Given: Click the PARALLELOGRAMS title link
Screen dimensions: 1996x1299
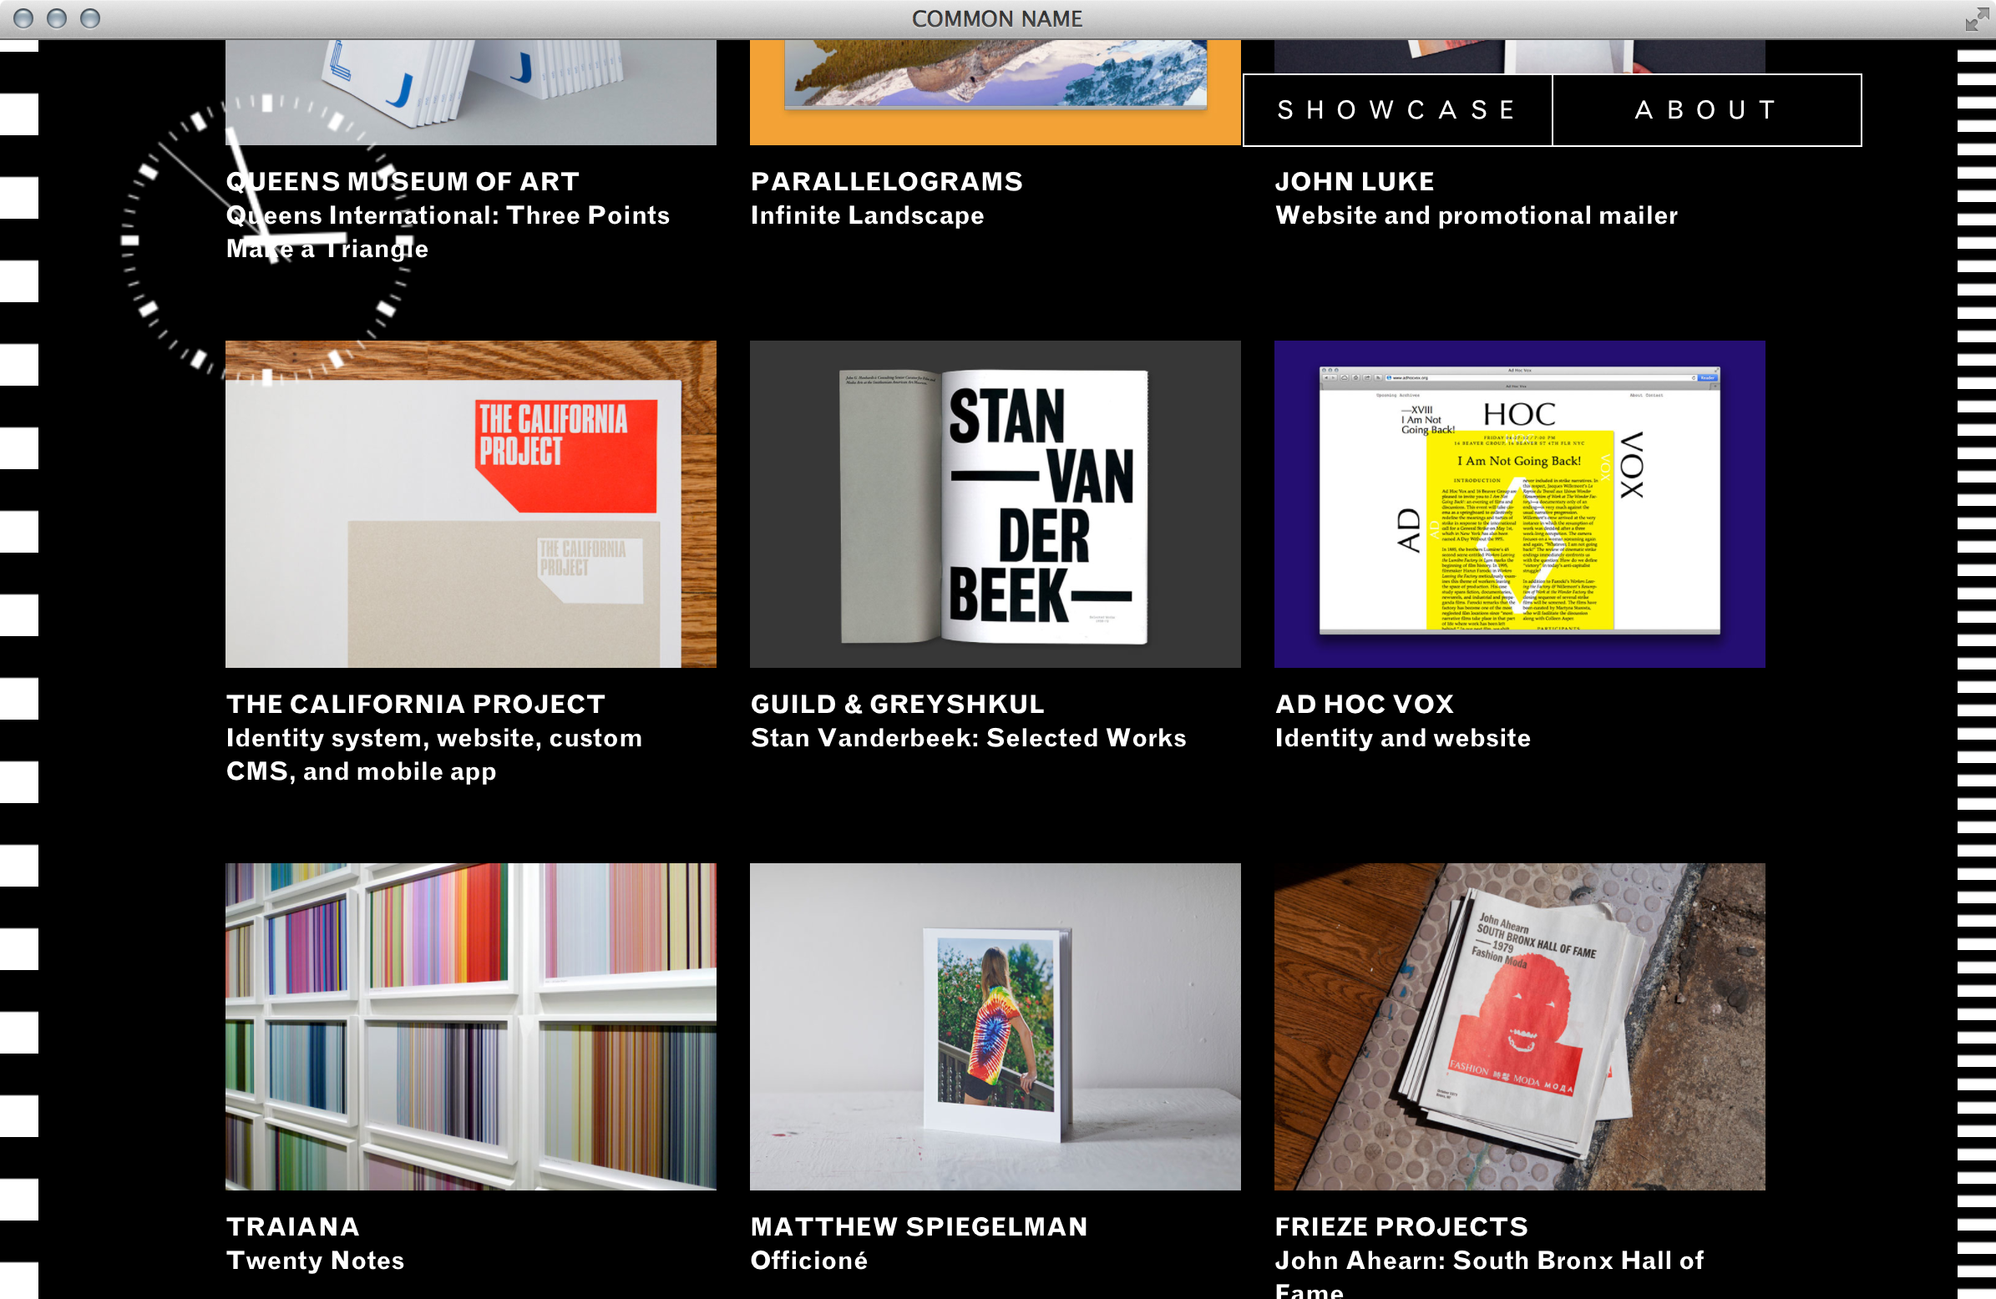Looking at the screenshot, I should (886, 181).
